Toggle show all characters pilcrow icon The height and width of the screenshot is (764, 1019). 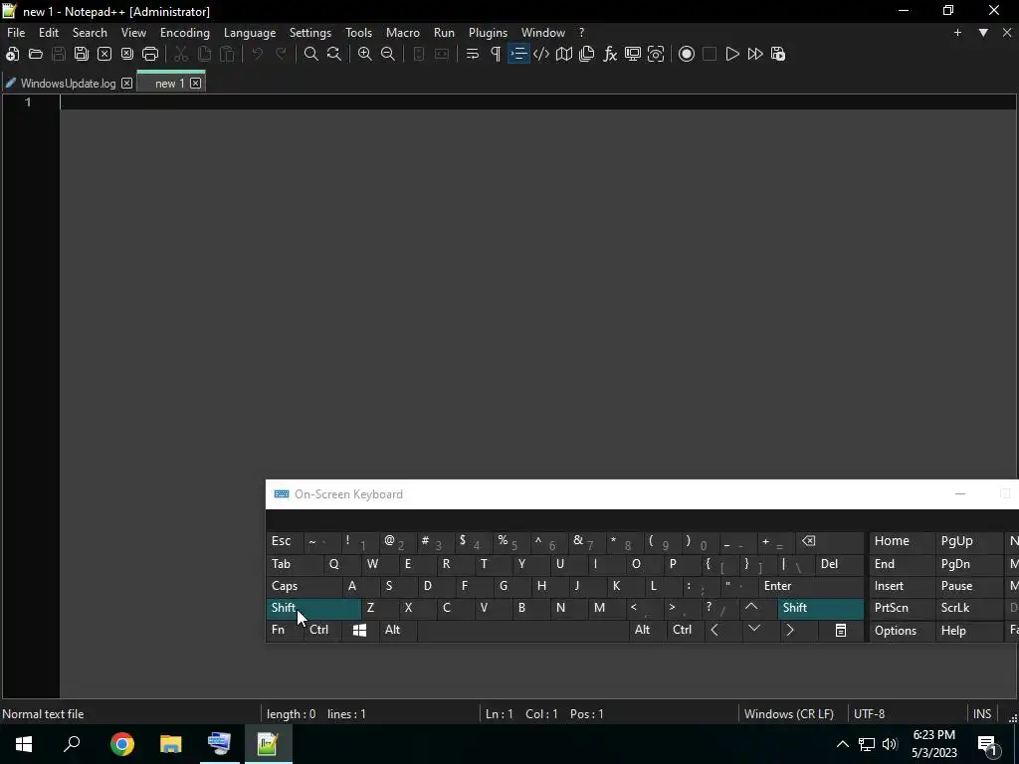tap(496, 54)
